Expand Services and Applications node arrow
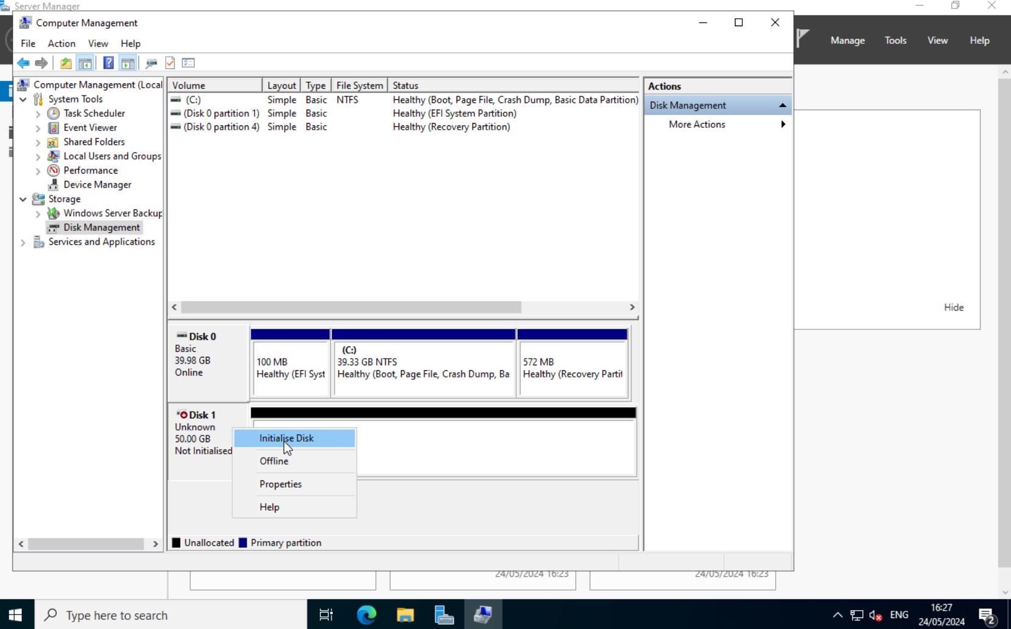Image resolution: width=1011 pixels, height=629 pixels. 23,242
